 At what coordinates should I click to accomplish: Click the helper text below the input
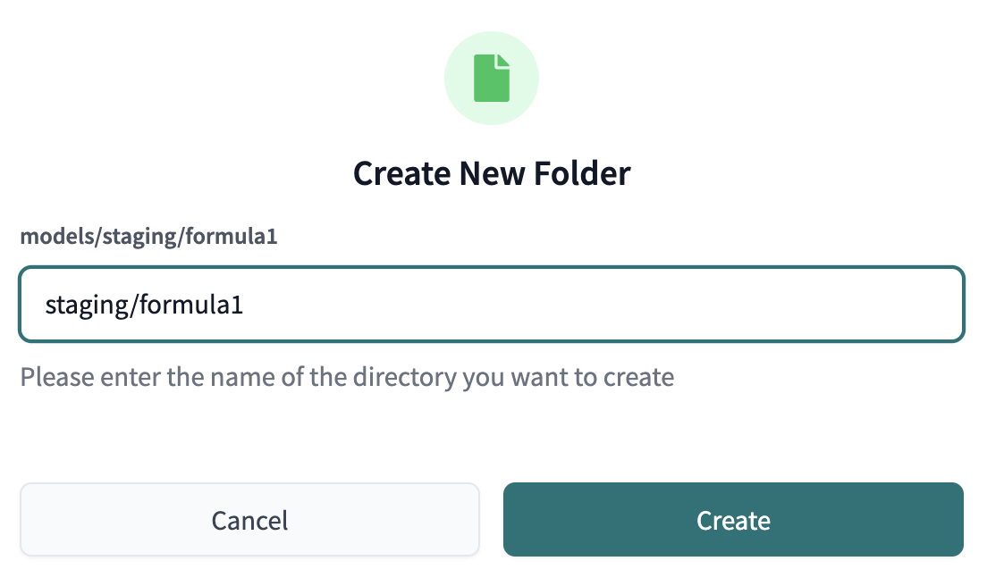[x=347, y=377]
